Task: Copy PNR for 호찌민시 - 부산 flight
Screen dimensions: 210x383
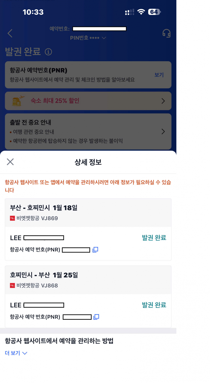Action: pyautogui.click(x=96, y=317)
